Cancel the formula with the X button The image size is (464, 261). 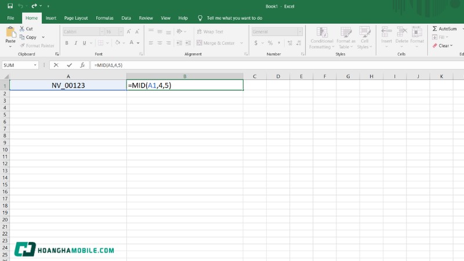coord(56,66)
